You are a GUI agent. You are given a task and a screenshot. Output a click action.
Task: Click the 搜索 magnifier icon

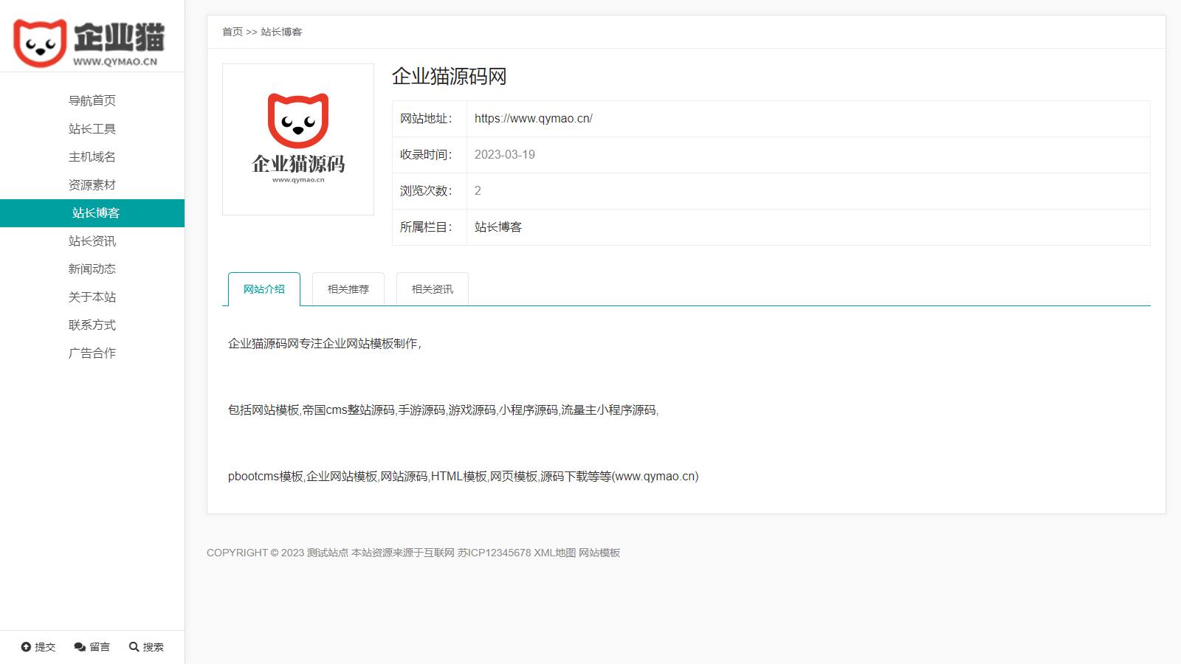coord(134,647)
